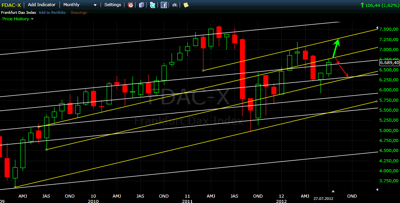
Task: Click the small arrow beside 7.500,00 axis label
Action: (x=377, y=28)
